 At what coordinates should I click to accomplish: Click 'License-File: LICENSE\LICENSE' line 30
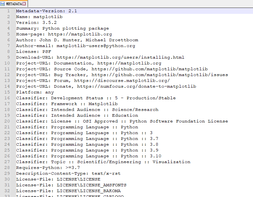58,179
